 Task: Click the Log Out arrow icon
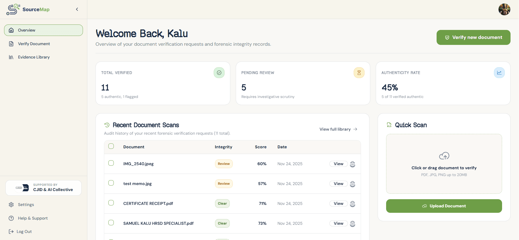[11, 232]
